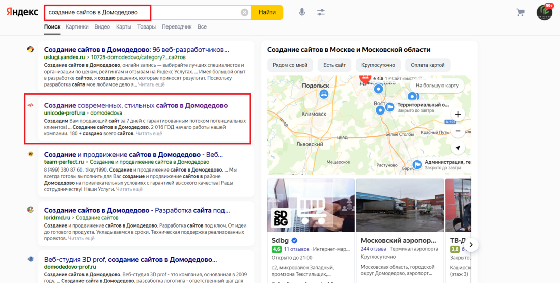Switch to the Картинки tab
Screen dimensions: 560x283
(x=77, y=27)
